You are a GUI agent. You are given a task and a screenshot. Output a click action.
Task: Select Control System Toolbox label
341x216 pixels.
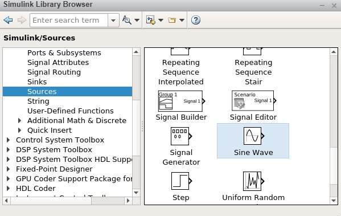click(60, 140)
